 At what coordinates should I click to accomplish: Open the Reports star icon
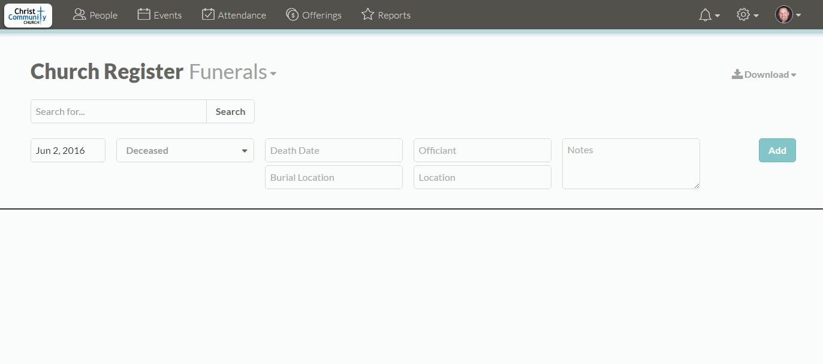click(367, 14)
